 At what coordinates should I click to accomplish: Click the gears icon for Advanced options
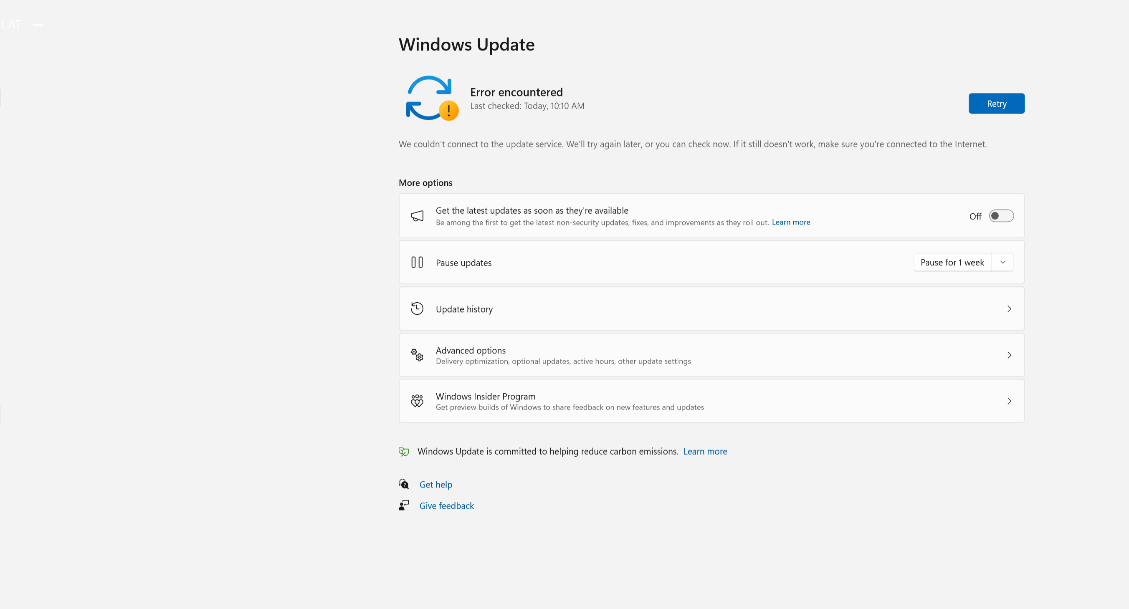417,355
